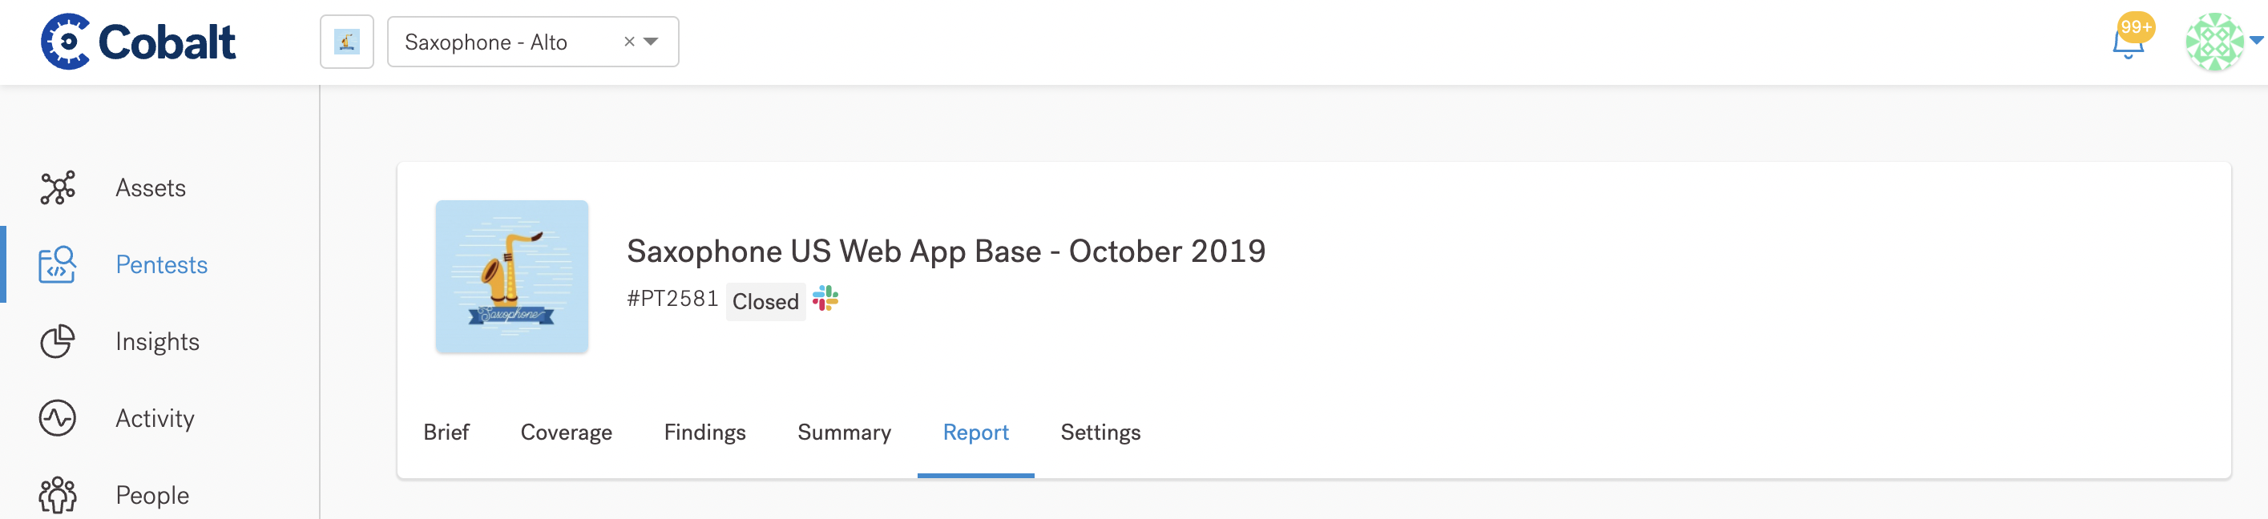
Task: Click the Saxophone org thumbnail in header
Action: pos(347,42)
